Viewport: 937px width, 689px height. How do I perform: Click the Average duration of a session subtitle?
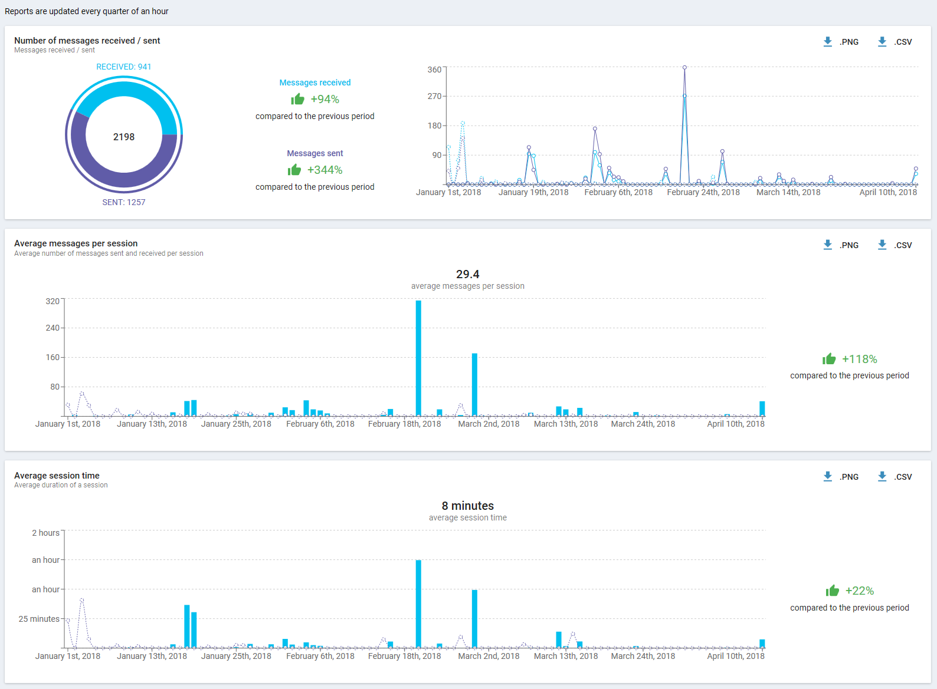click(x=61, y=485)
